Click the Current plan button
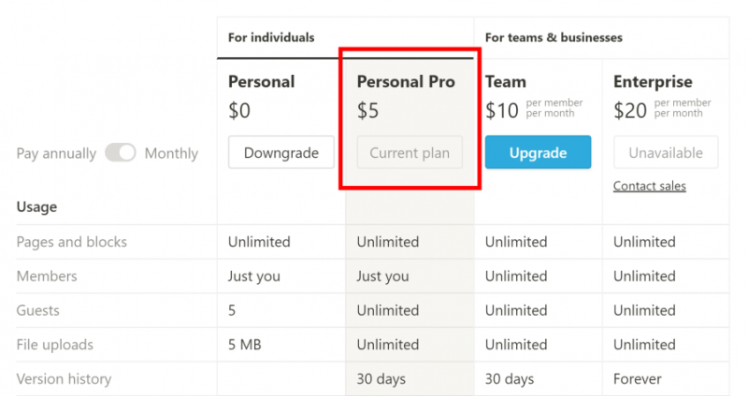Viewport: 748px width, 396px height. [x=410, y=153]
